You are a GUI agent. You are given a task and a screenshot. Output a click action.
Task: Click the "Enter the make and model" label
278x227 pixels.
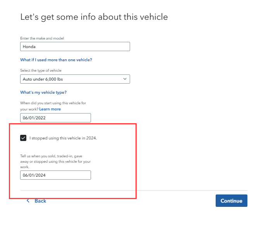[x=42, y=38]
